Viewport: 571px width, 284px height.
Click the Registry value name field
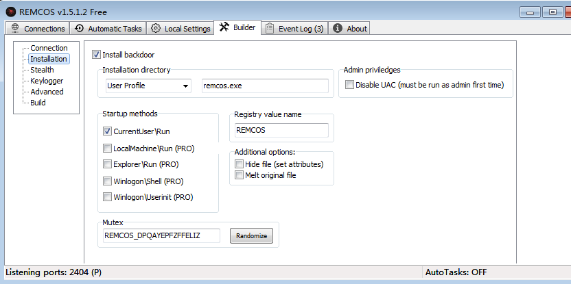[x=281, y=130]
